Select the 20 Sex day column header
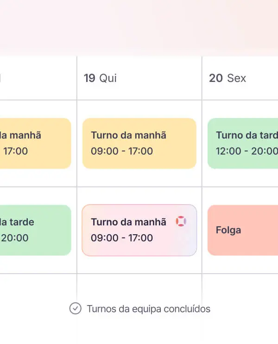The height and width of the screenshot is (344, 278). [x=227, y=78]
